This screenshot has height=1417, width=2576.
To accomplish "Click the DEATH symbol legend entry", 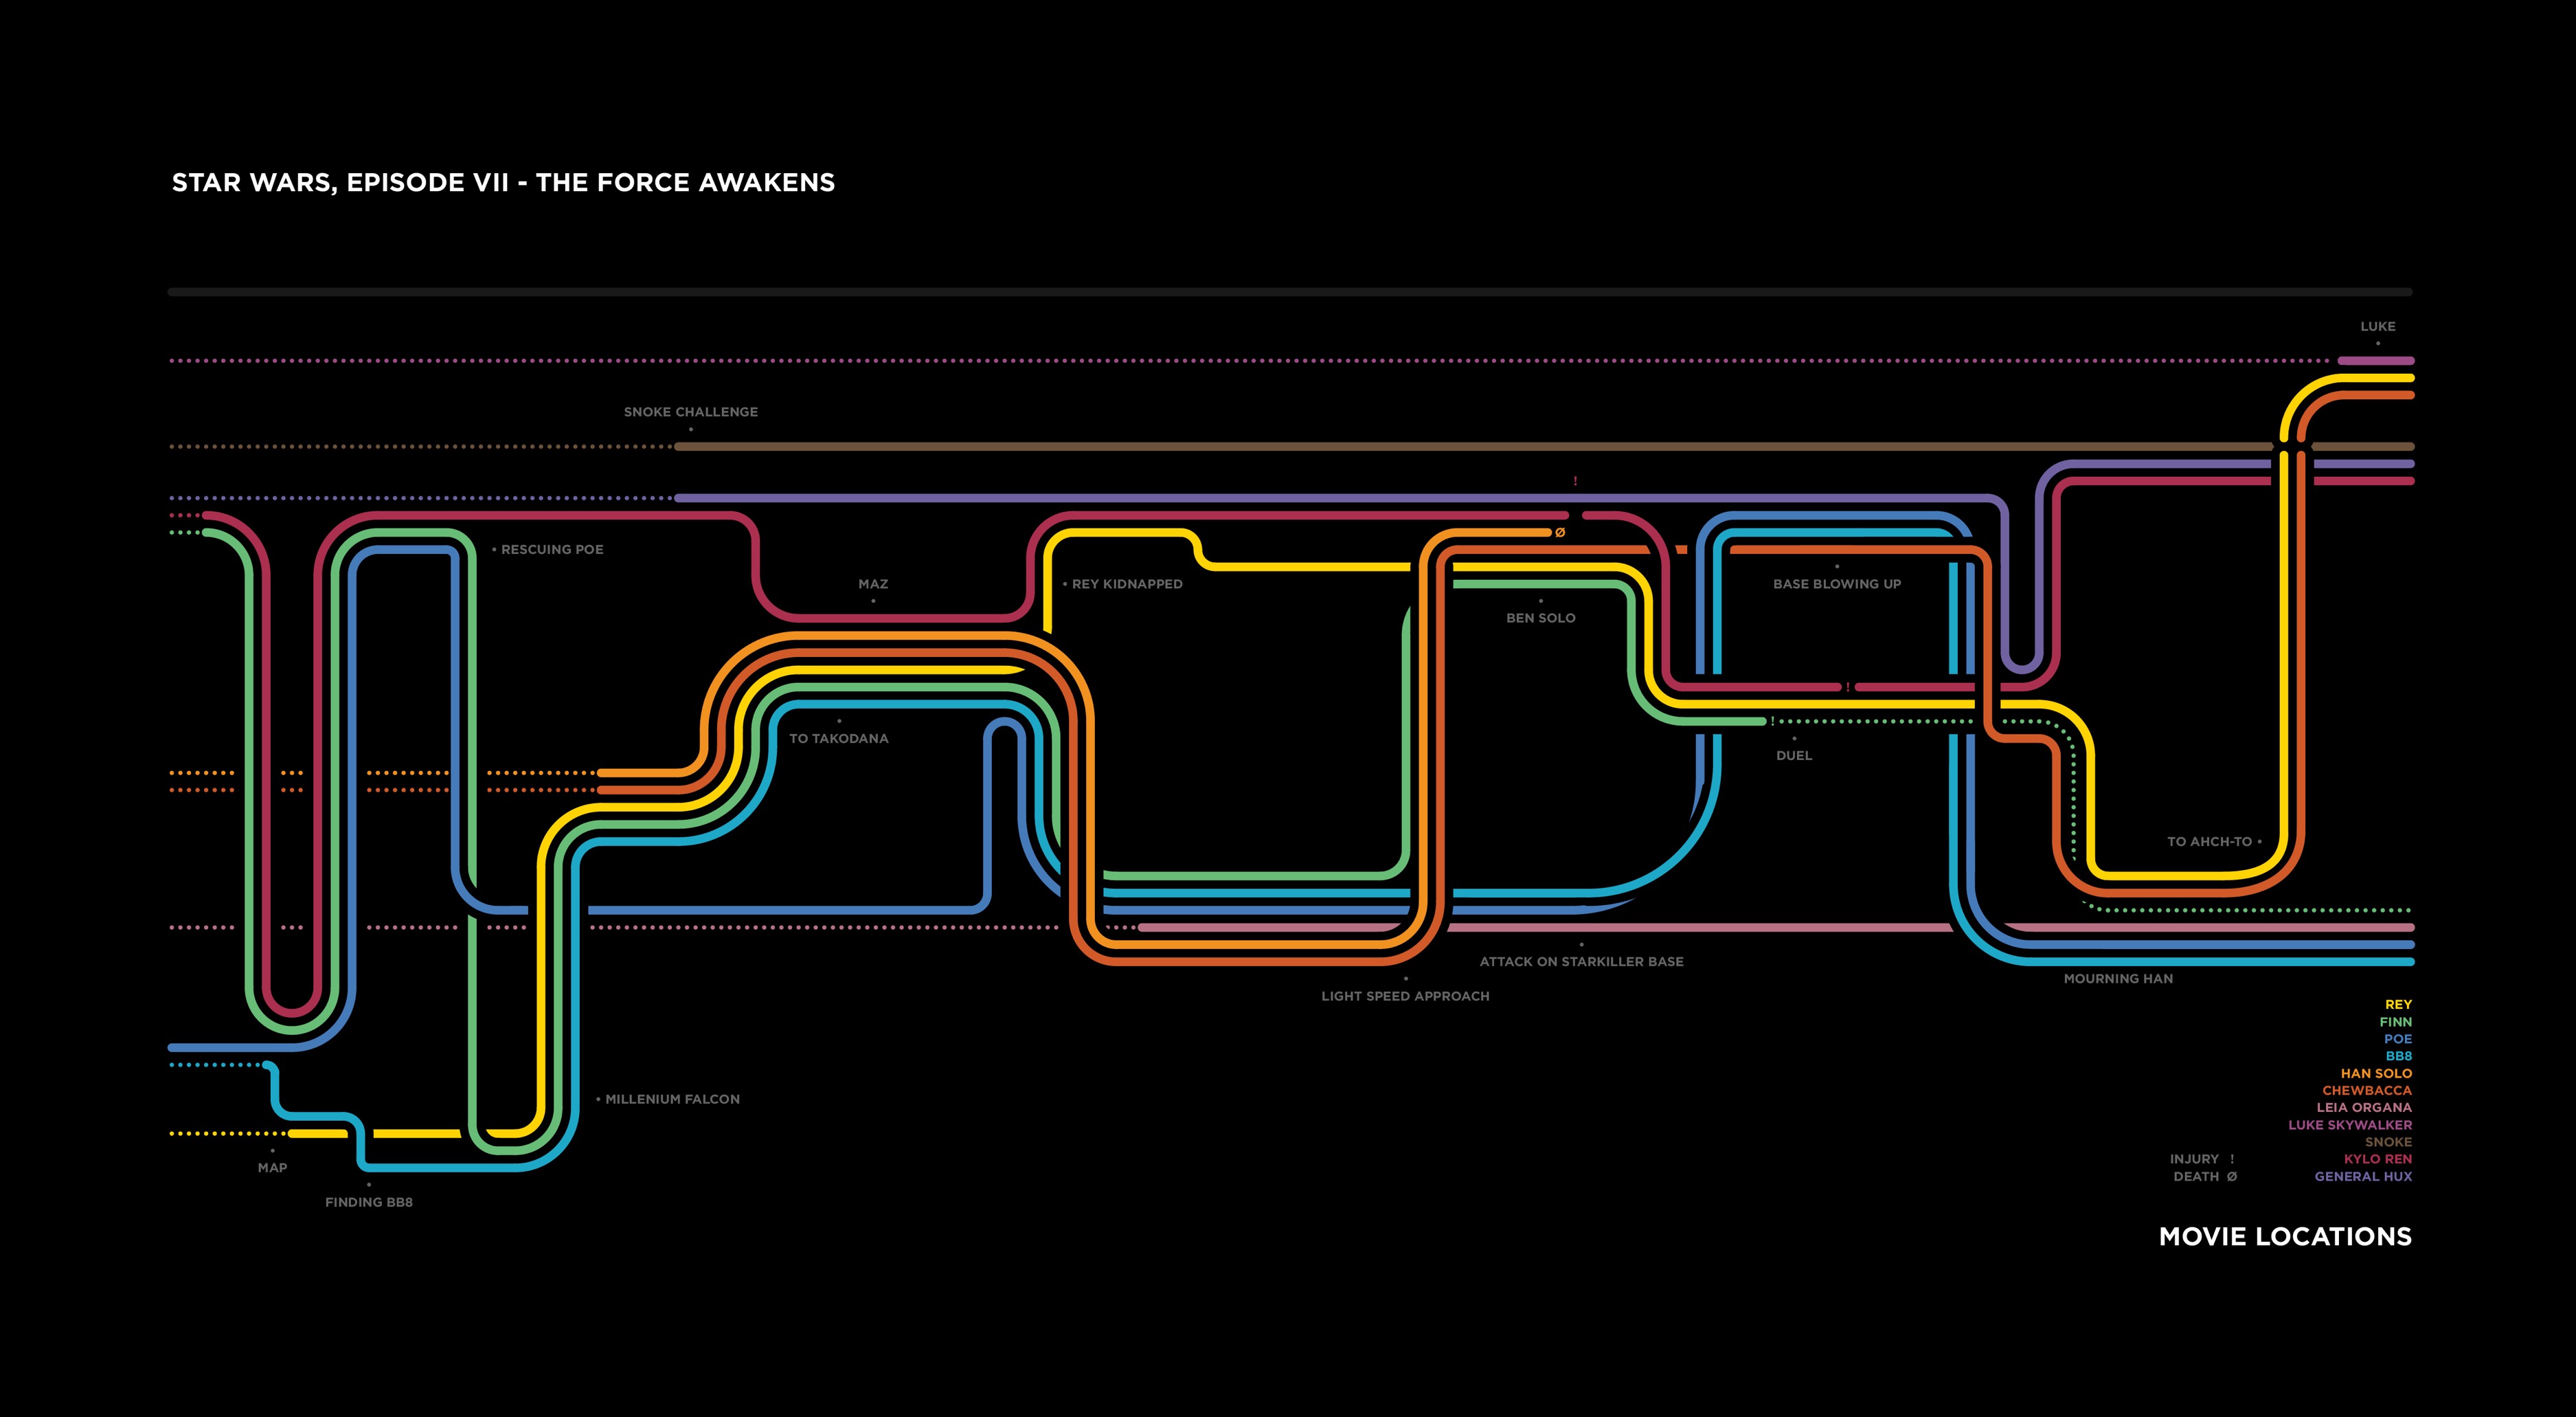I will click(x=2204, y=1177).
